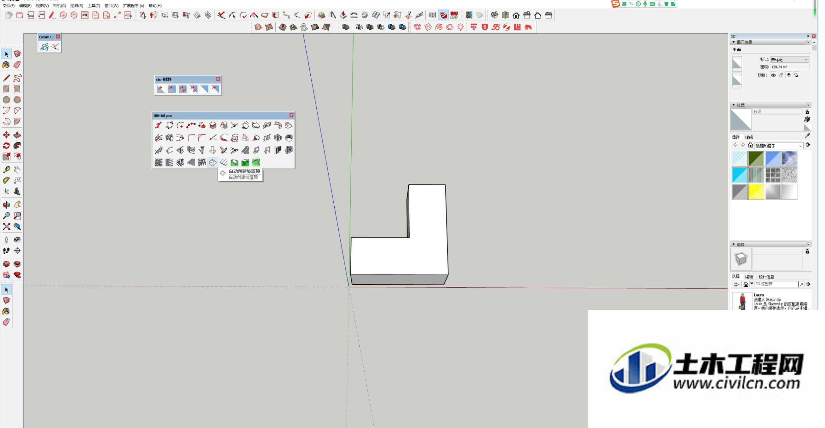Select the Move tool
The width and height of the screenshot is (825, 428).
tap(6, 135)
